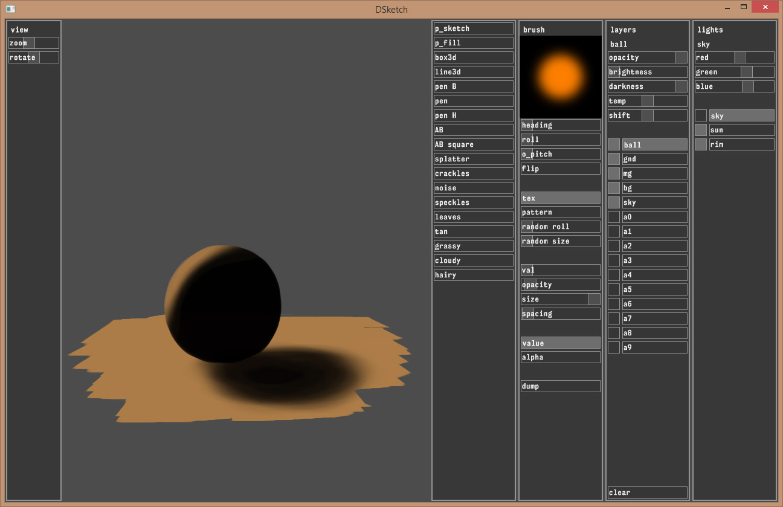Toggle visibility checkbox for ball layer
Screen dimensions: 783x507
tap(613, 145)
